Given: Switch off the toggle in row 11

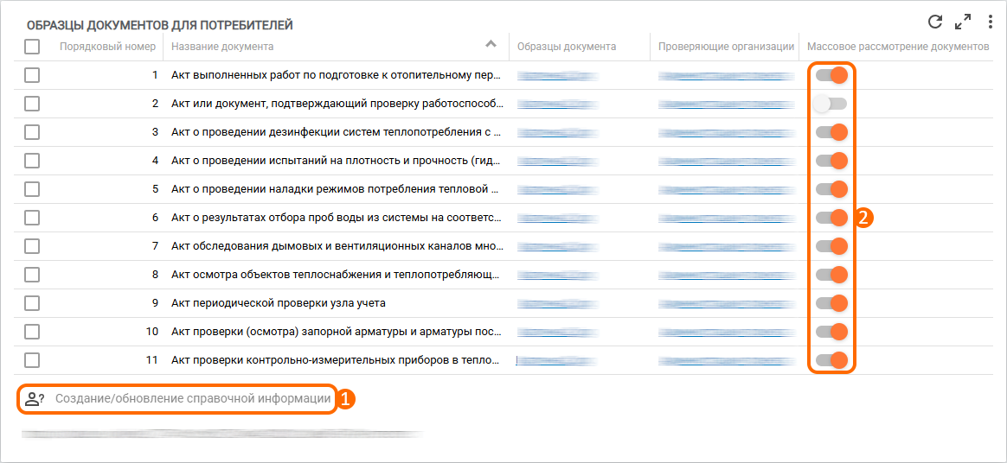Looking at the screenshot, I should click(x=831, y=360).
